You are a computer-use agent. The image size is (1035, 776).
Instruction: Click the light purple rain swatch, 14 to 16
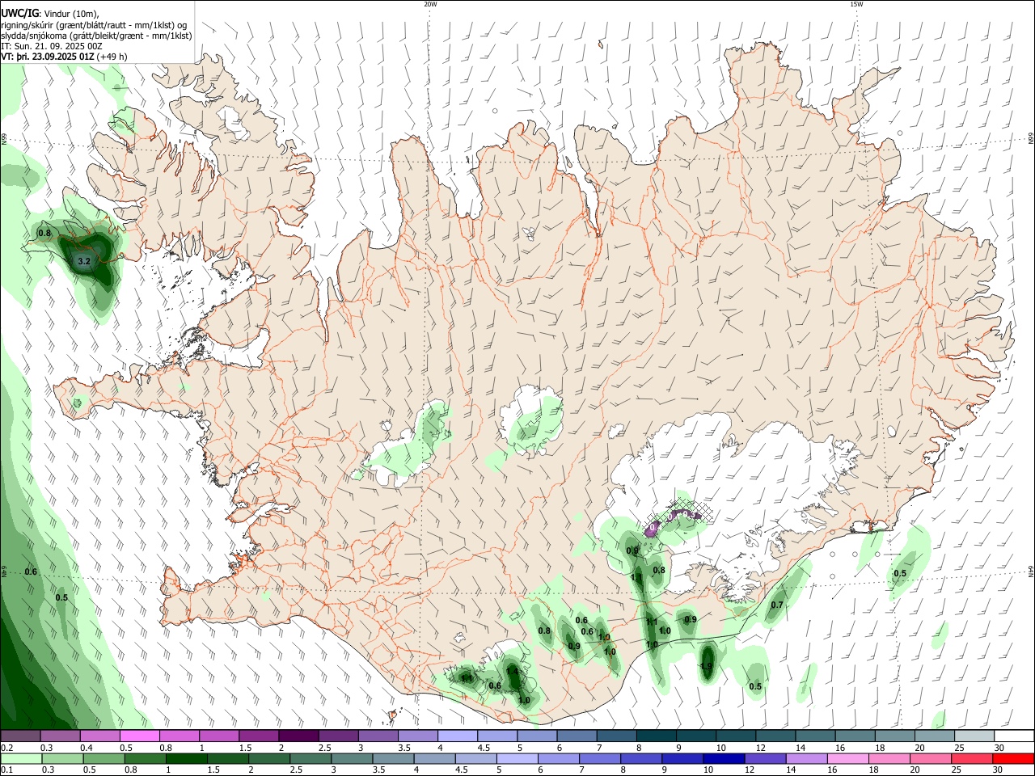point(806,759)
